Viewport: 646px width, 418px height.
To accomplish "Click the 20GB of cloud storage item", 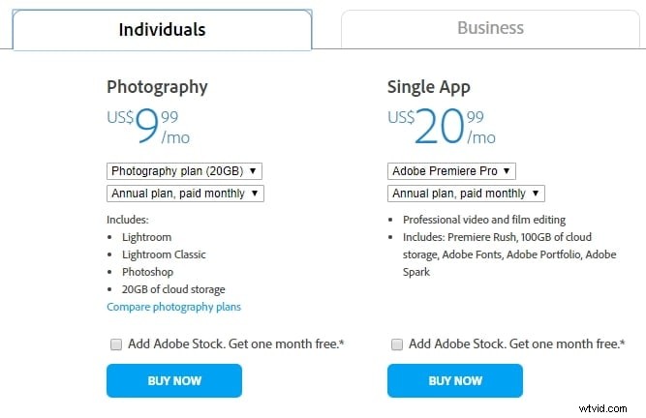I will click(x=173, y=289).
